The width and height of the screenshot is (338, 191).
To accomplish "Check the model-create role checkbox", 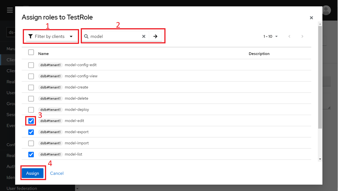I will pos(31,87).
